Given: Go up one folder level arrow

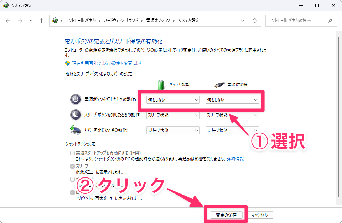Looking at the screenshot, I should pyautogui.click(x=41, y=21).
